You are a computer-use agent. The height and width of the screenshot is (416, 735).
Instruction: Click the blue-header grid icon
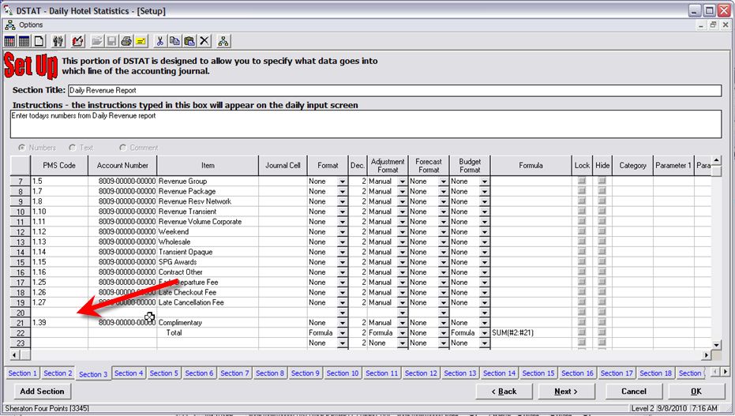24,41
